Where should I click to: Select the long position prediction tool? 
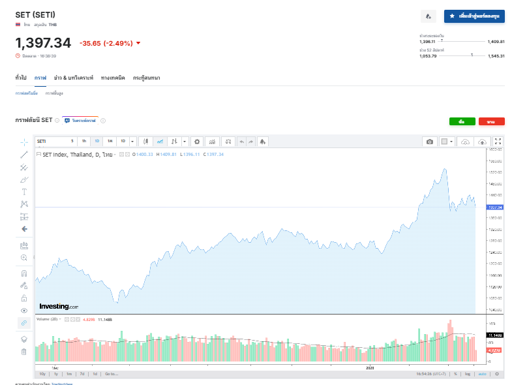pyautogui.click(x=24, y=217)
